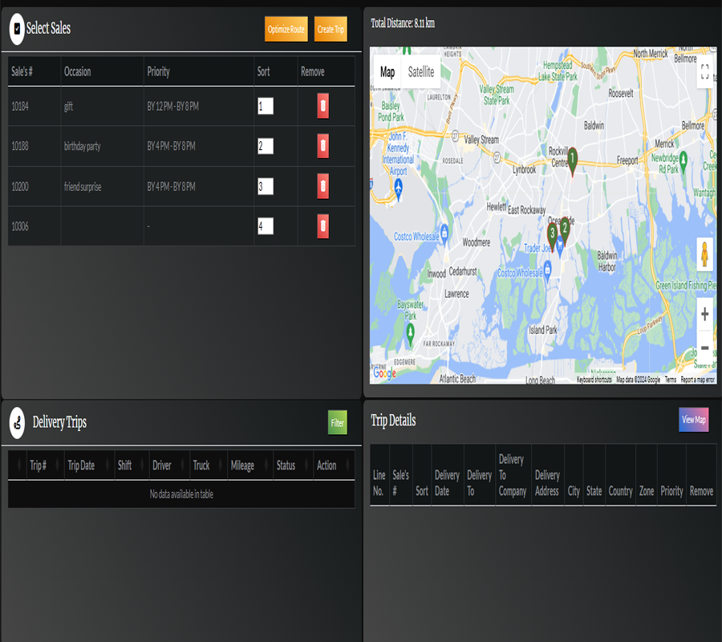The width and height of the screenshot is (722, 642).
Task: Remove sale 10184 with trash icon
Action: tap(322, 106)
